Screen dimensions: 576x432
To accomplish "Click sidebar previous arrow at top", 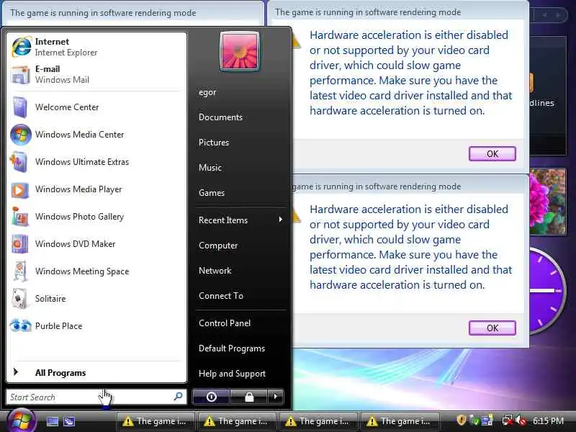I will tap(545, 15).
